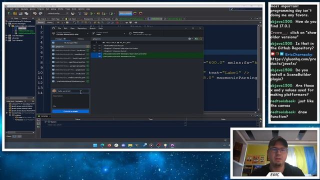Viewport: 320px width, 180px height.
Task: Expand the Test Packages tree node
Action: (6, 35)
